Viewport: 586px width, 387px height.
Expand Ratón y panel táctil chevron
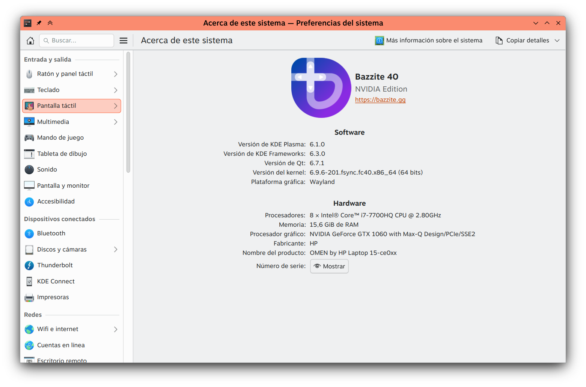(x=116, y=74)
